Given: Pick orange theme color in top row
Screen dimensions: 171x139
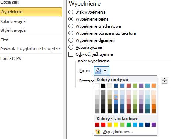Looking at the screenshot, I should point(154,85).
